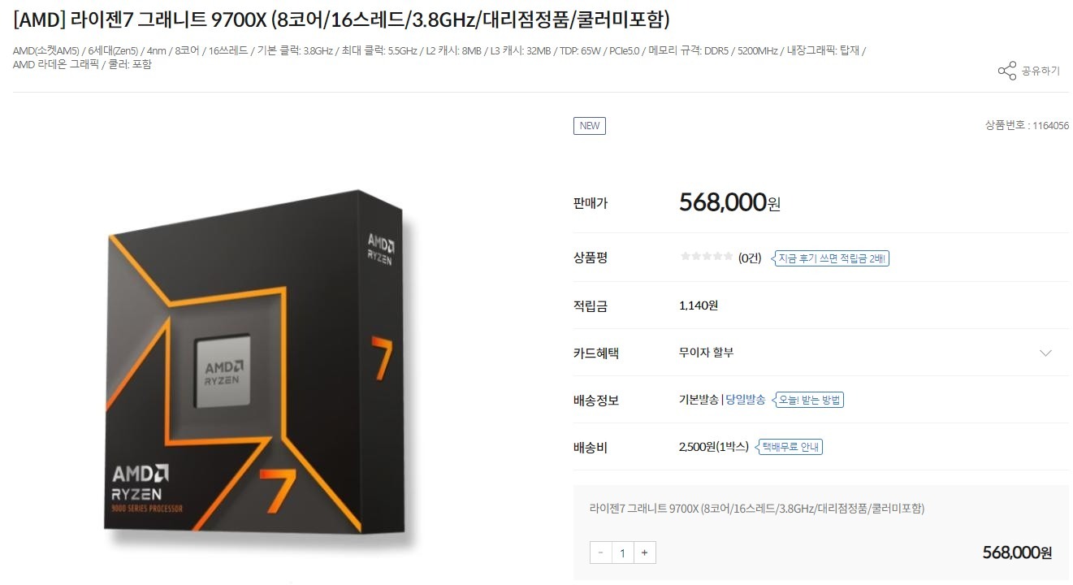
Task: Click the 오늘! 받는 방법 badge
Action: 807,400
